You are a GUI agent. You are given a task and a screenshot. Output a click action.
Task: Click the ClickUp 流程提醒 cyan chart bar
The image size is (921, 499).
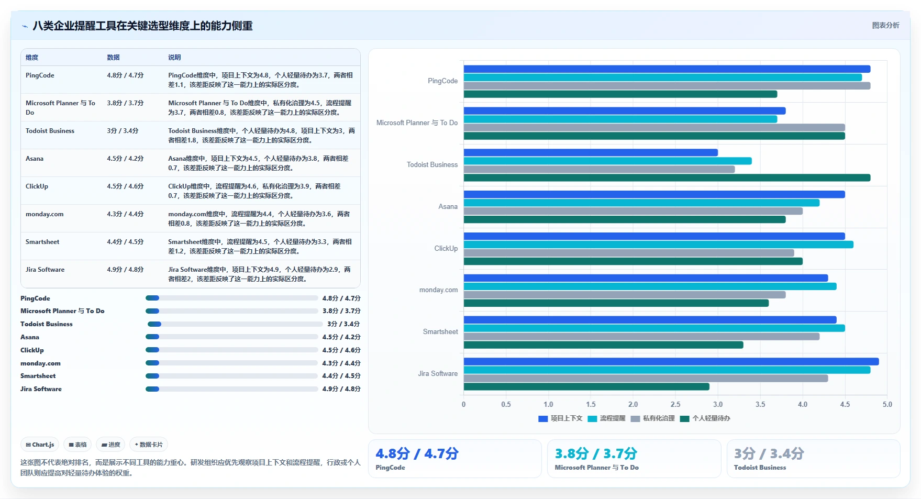pos(659,245)
